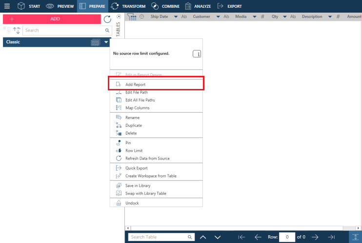Click the Classic table grid icon
Image resolution: width=362 pixels, height=243 pixels.
coord(96,42)
